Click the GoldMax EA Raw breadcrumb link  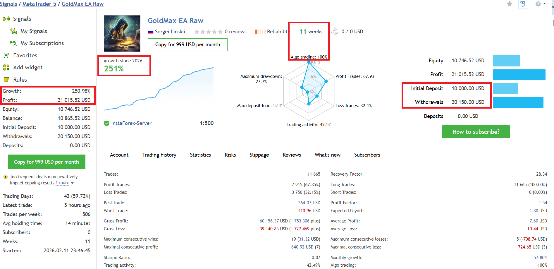tap(82, 4)
